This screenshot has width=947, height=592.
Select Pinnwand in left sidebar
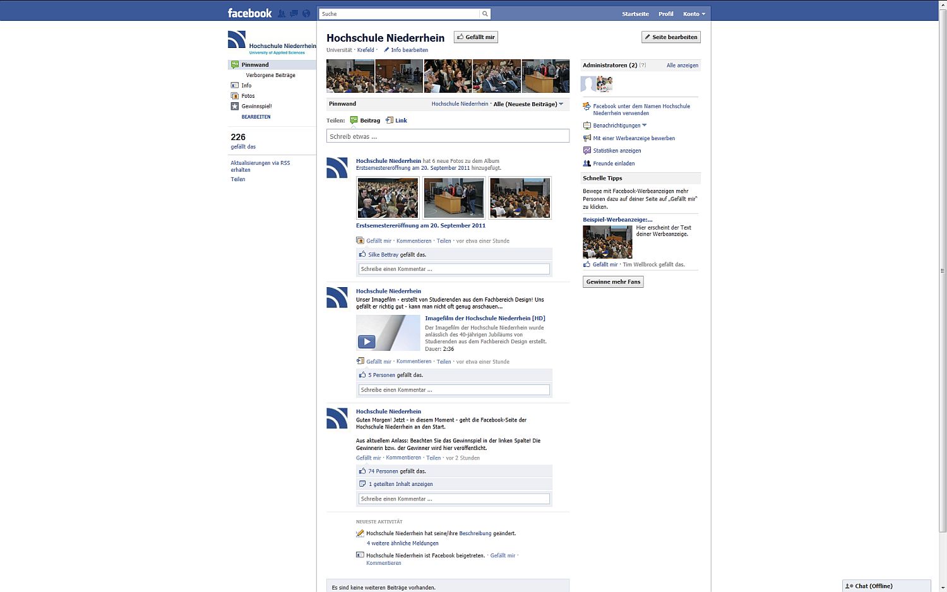tap(271, 64)
